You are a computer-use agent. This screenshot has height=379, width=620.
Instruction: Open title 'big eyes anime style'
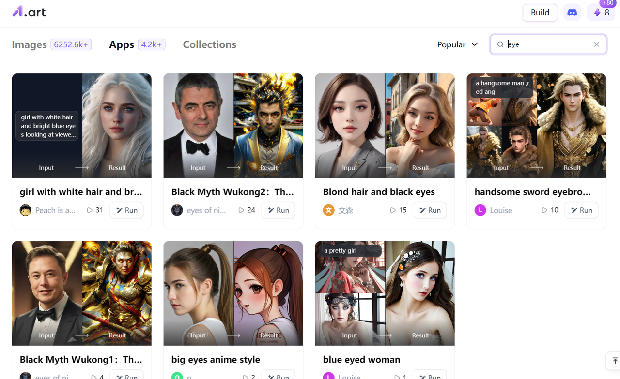point(216,360)
